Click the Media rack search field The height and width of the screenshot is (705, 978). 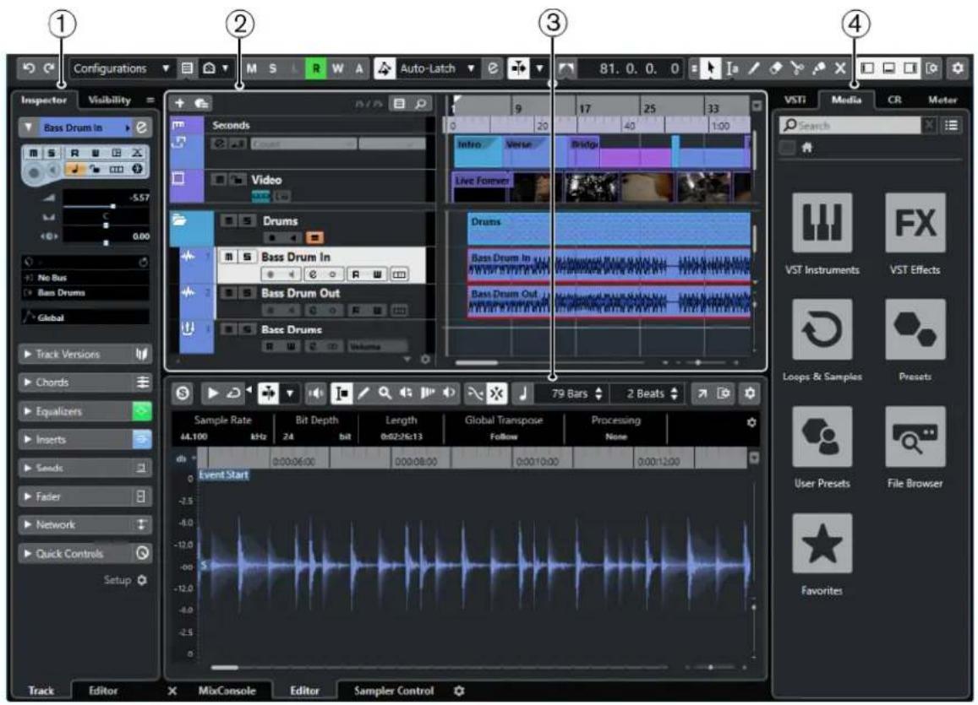tap(850, 125)
